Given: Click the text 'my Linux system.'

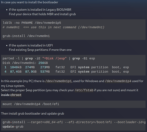Looking at the screenshot, I should (13, 86).
